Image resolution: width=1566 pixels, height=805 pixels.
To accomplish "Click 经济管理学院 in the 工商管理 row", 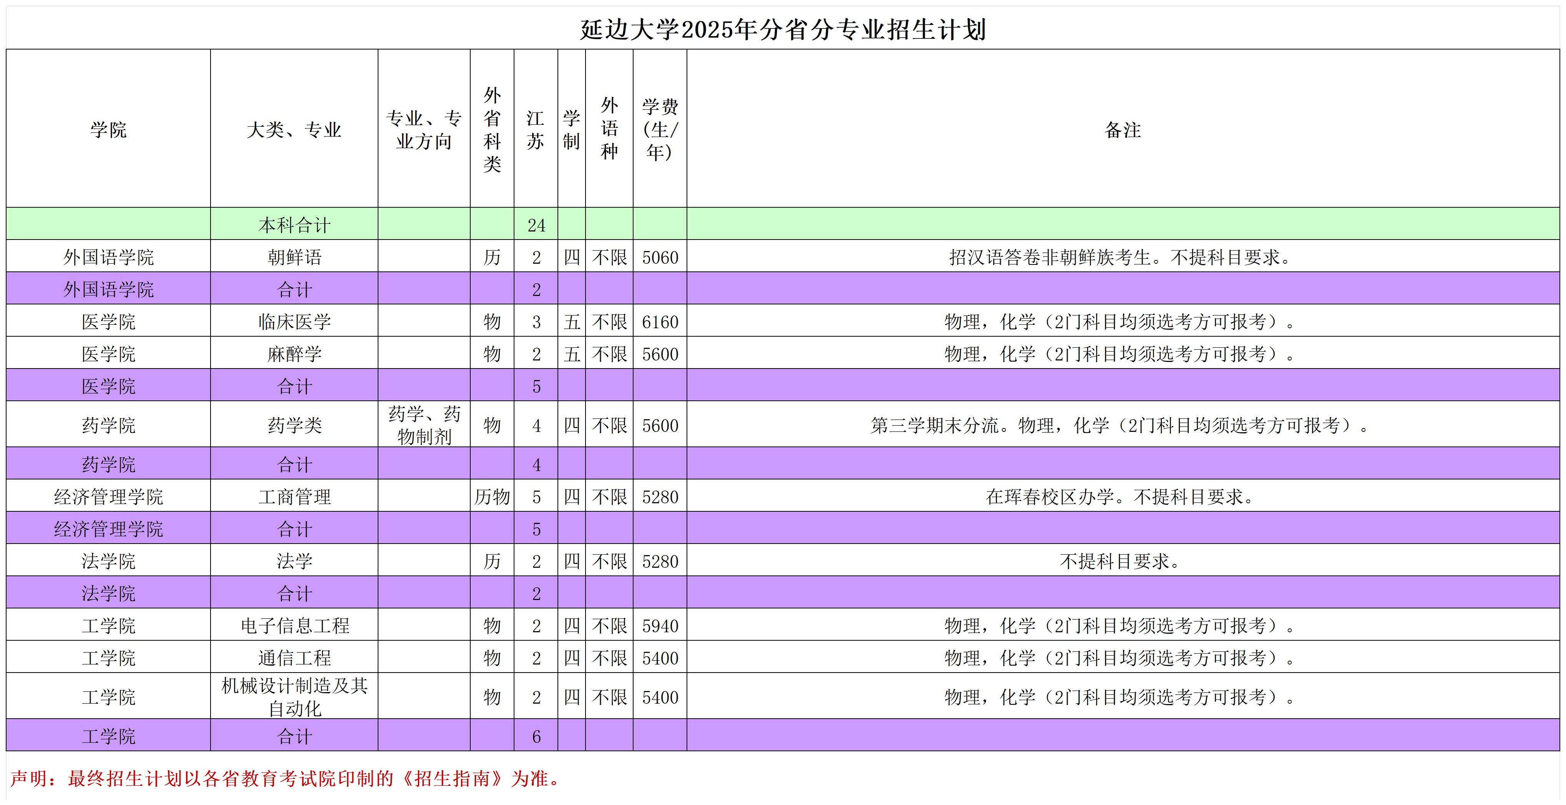I will [108, 496].
